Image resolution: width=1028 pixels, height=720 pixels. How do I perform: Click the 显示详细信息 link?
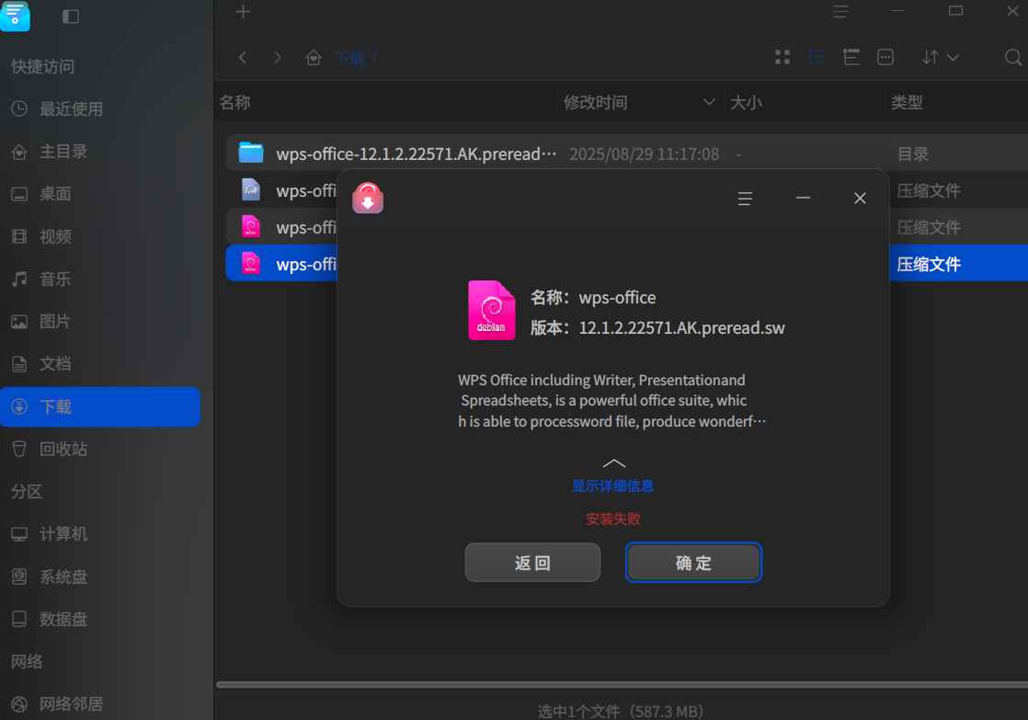pyautogui.click(x=612, y=486)
